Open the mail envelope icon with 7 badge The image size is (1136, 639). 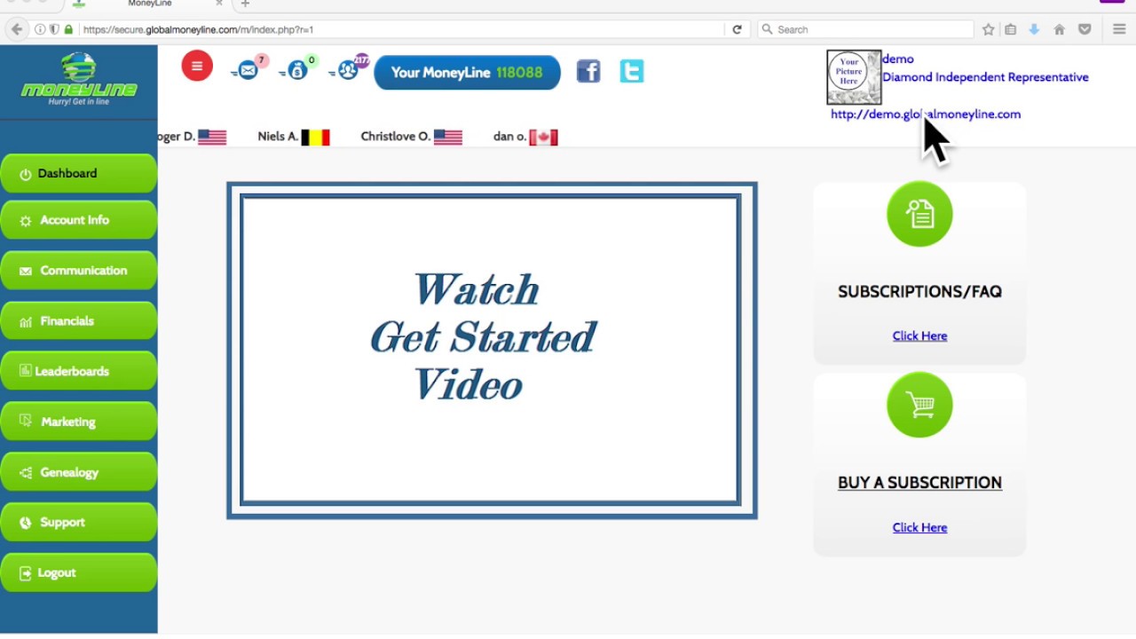(x=249, y=68)
